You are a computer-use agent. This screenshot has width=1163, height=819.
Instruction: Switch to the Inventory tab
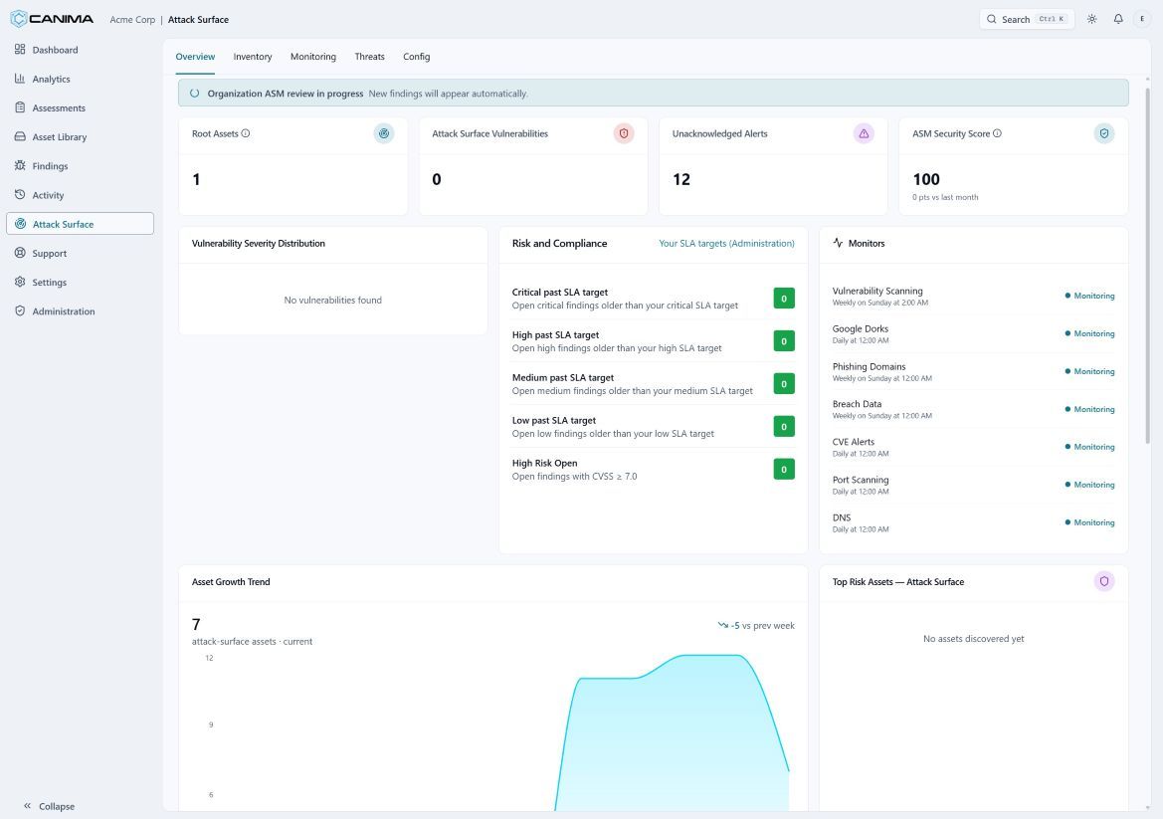tap(252, 57)
